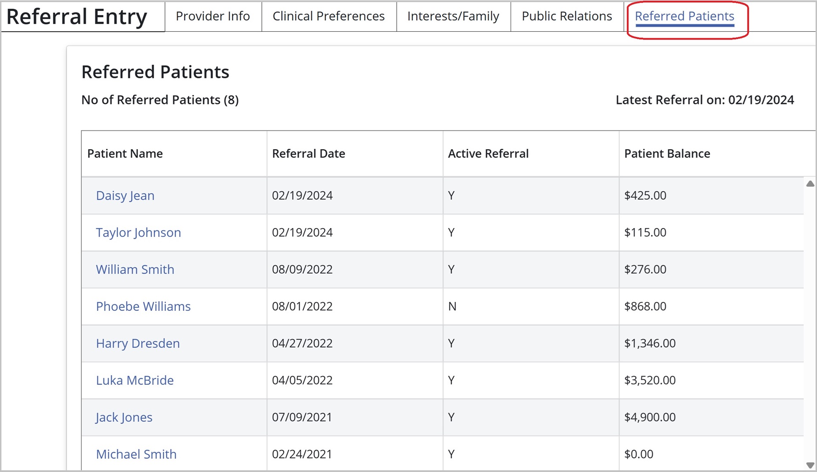
Task: Select William Smith patient link
Action: (x=135, y=269)
